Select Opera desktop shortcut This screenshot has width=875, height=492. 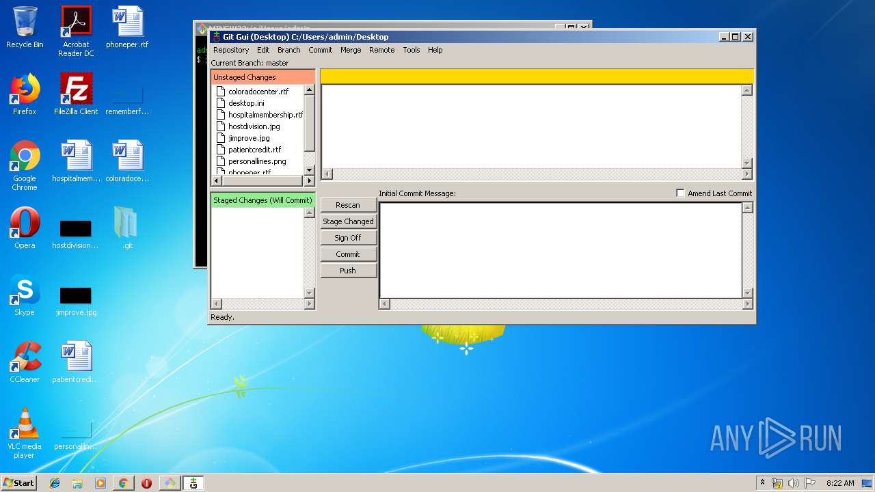25,228
